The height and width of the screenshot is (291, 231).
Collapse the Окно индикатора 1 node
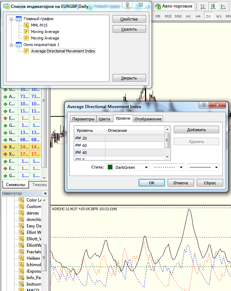(12, 45)
